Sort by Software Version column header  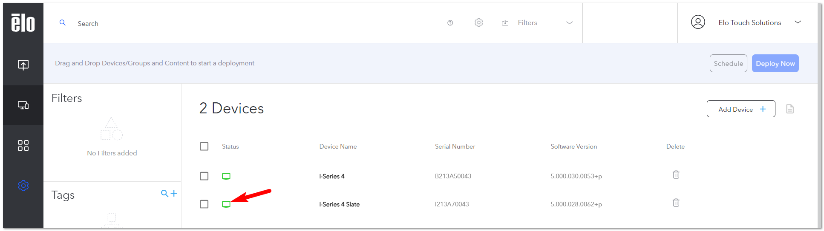(x=574, y=146)
